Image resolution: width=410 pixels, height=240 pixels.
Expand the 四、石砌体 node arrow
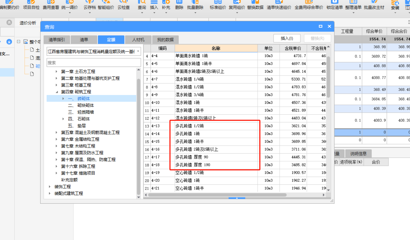click(63, 119)
